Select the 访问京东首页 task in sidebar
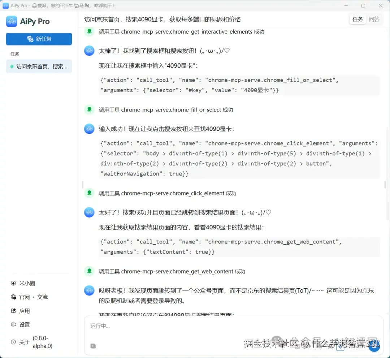The height and width of the screenshot is (358, 390). tap(39, 66)
